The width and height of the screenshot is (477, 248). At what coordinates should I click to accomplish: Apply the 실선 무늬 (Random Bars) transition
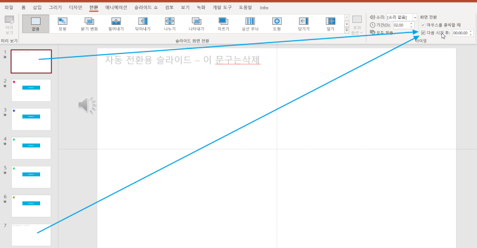click(x=250, y=24)
